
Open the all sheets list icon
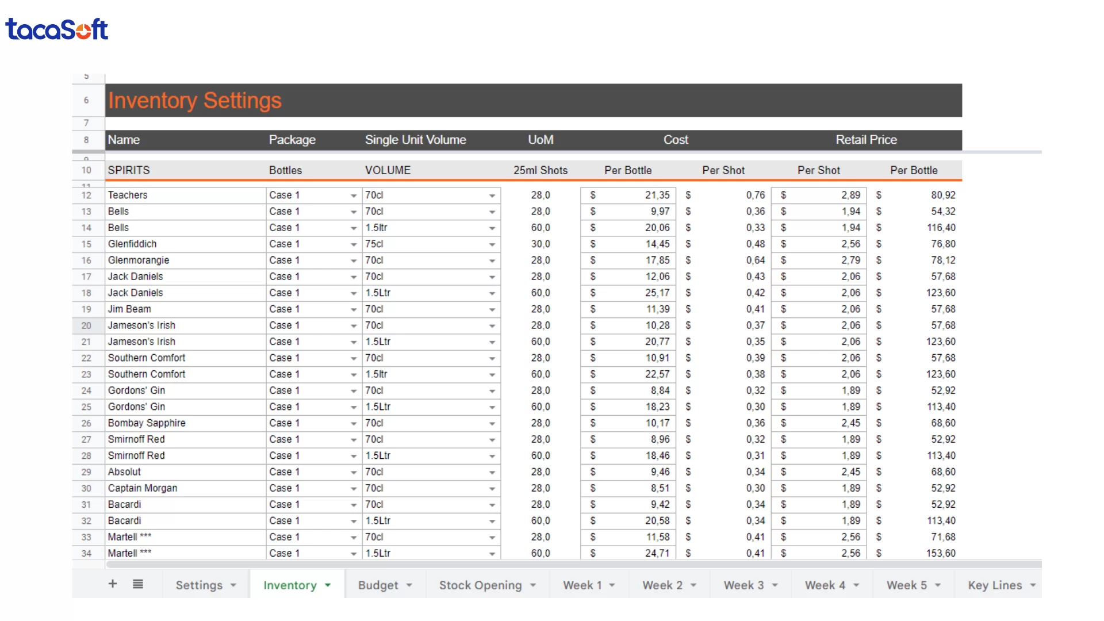click(x=138, y=584)
